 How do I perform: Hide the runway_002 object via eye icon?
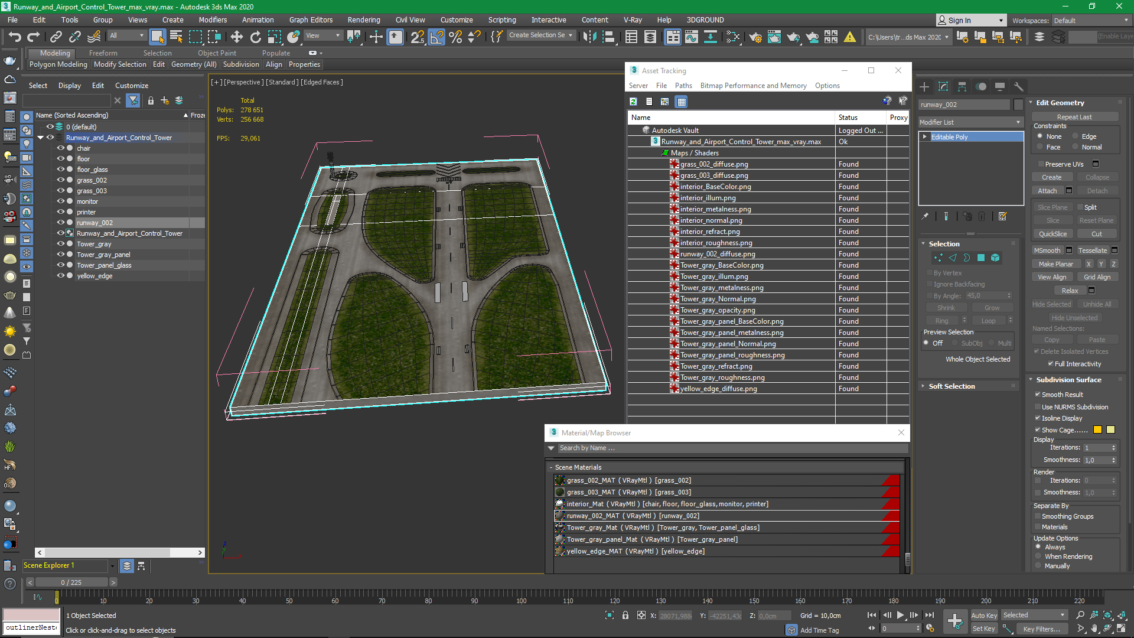[x=60, y=223]
